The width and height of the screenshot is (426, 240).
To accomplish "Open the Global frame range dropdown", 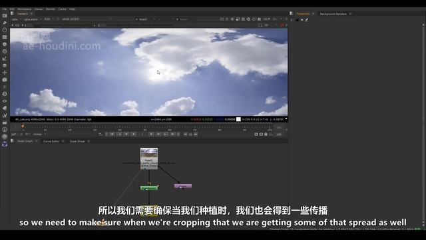I will pos(39,135).
